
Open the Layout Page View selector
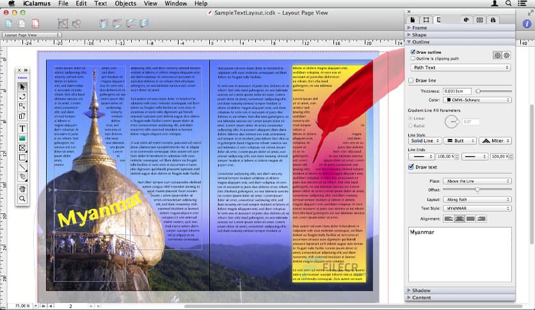(x=28, y=35)
